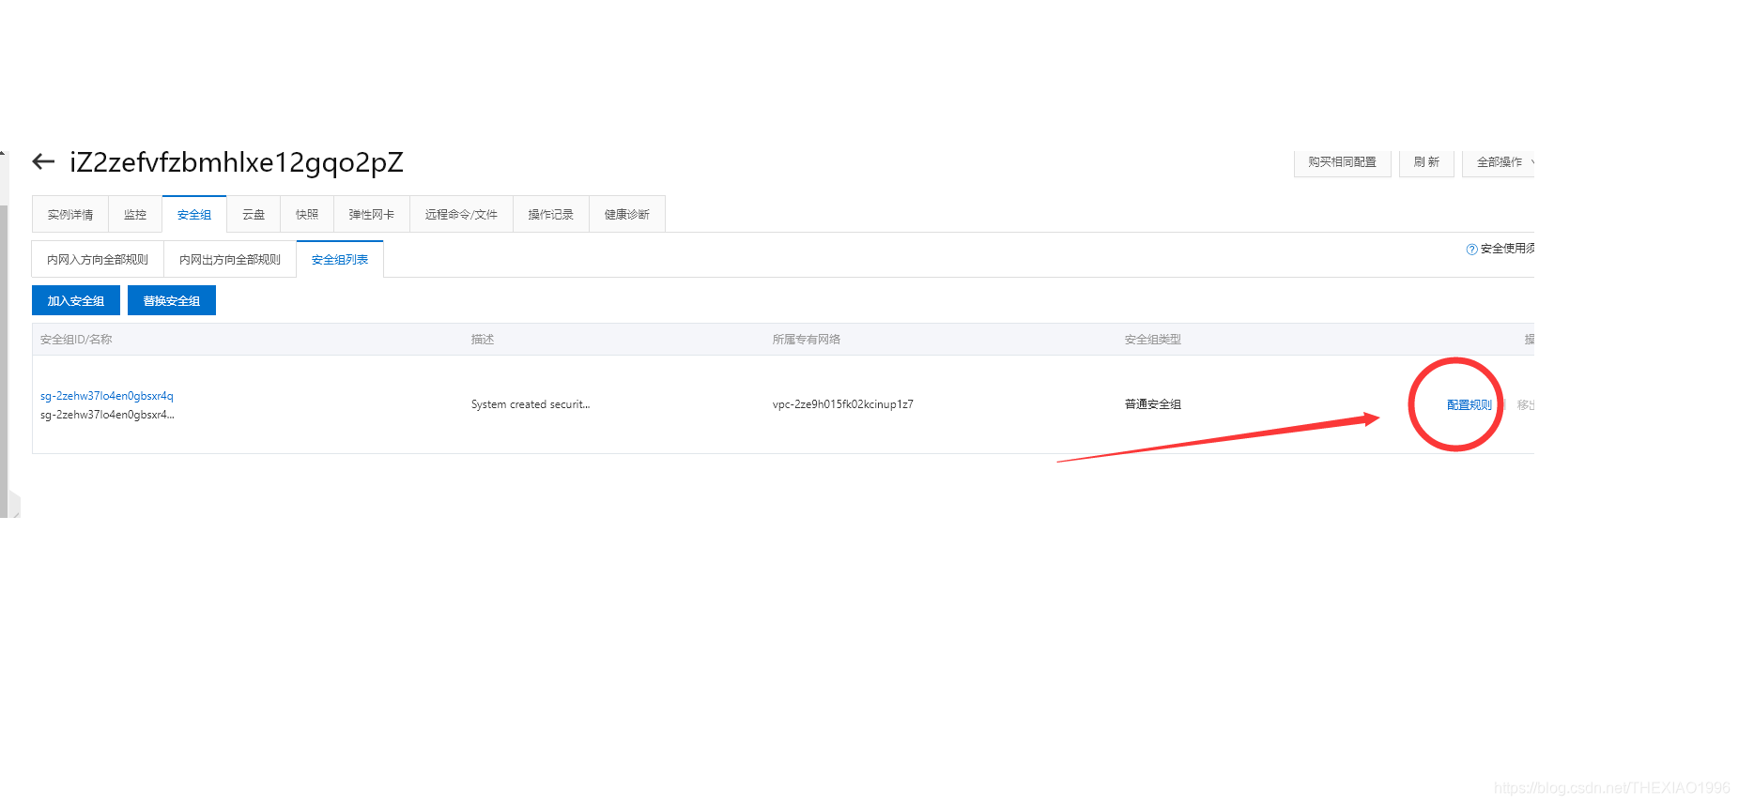Click instance title iZ2zefvfzbmhlxe12gqo2pZ
This screenshot has height=805, width=1739.
pyautogui.click(x=237, y=162)
